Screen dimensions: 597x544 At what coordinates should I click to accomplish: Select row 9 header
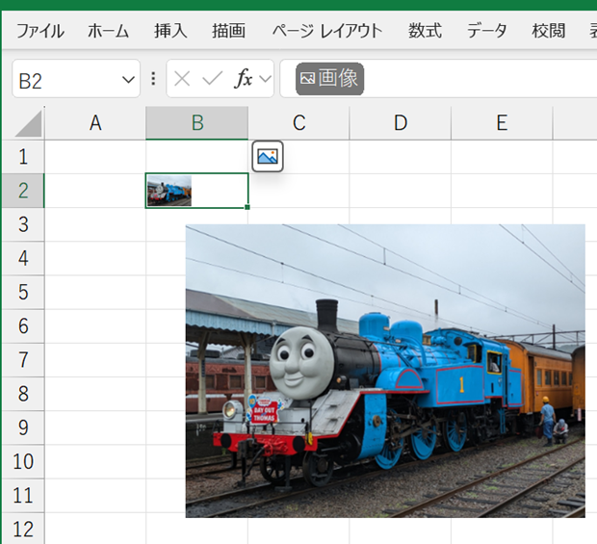point(23,427)
